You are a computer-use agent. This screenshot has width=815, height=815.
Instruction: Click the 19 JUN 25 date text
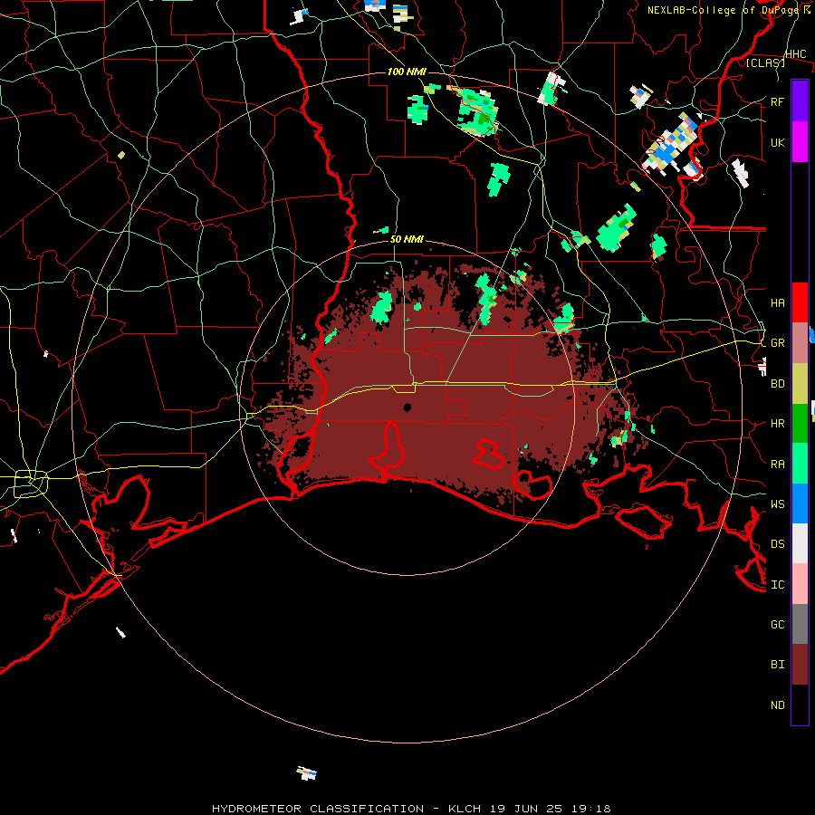(525, 809)
